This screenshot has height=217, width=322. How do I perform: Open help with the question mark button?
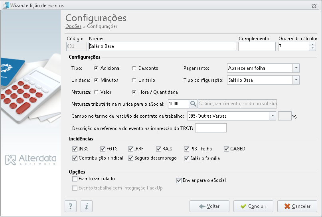click(71, 206)
